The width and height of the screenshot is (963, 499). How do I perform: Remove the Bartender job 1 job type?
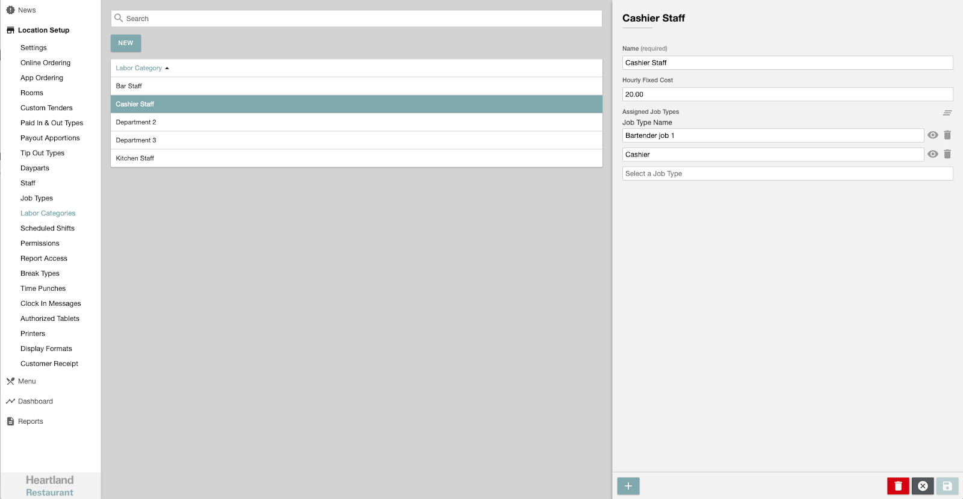(947, 135)
